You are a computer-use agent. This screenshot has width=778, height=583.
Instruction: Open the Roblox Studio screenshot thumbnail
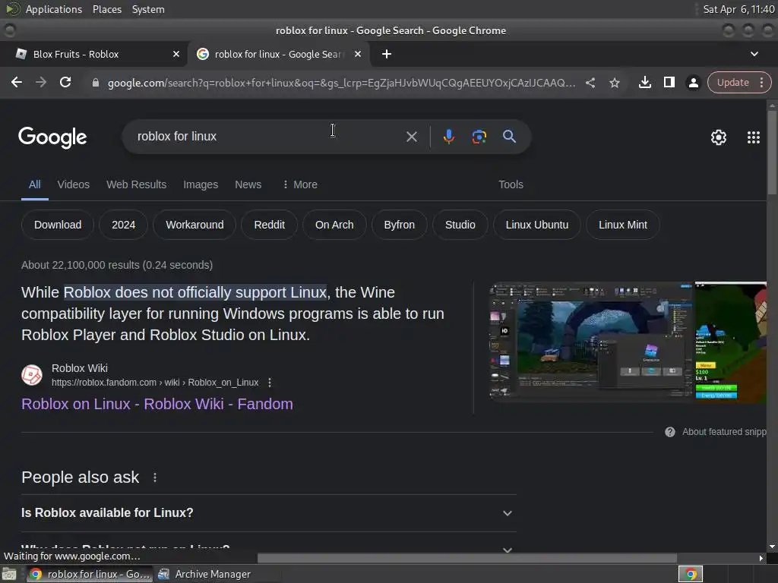pos(590,342)
